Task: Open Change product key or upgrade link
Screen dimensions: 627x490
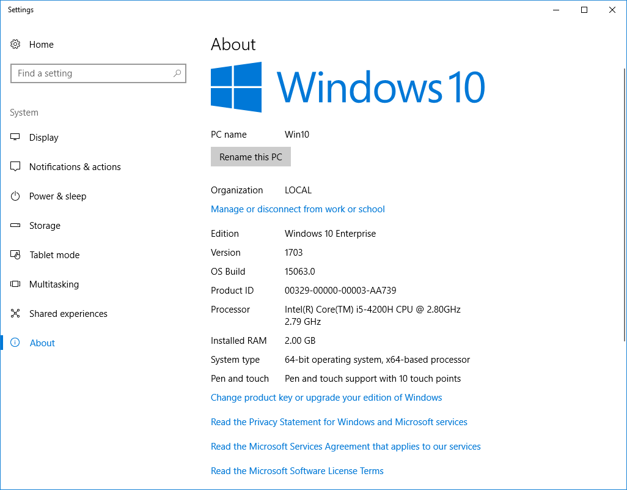Action: (326, 398)
